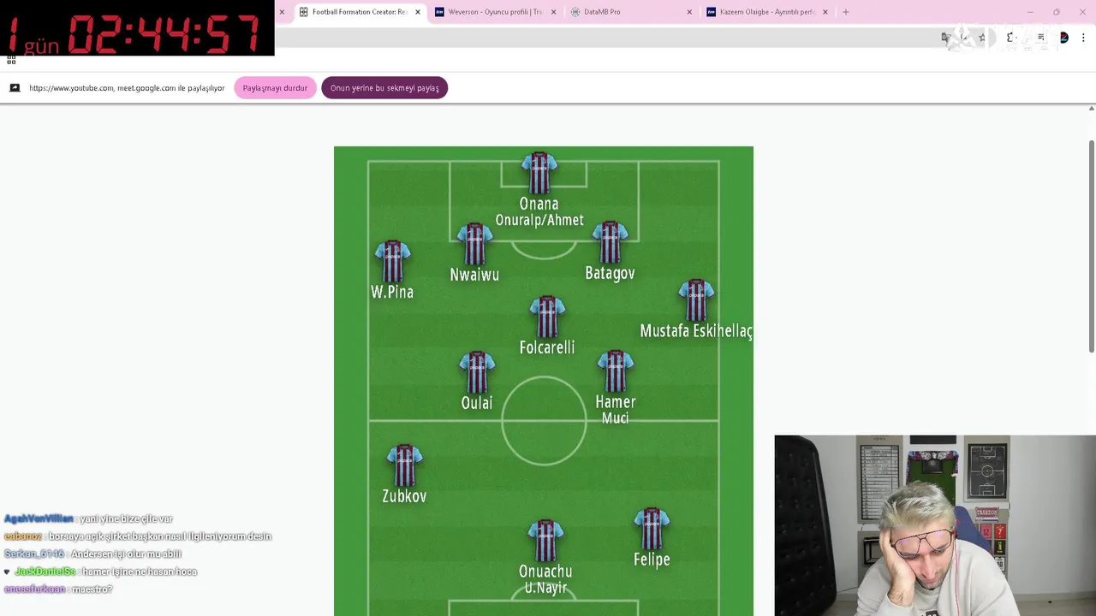Screen dimensions: 1096x616
Task: Click Mustafa Eskihellaç's jersey icon
Action: [696, 300]
